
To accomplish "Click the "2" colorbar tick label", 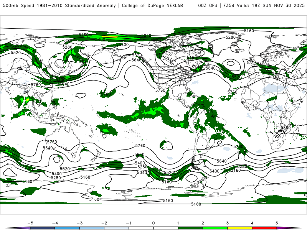I will click(x=203, y=223).
